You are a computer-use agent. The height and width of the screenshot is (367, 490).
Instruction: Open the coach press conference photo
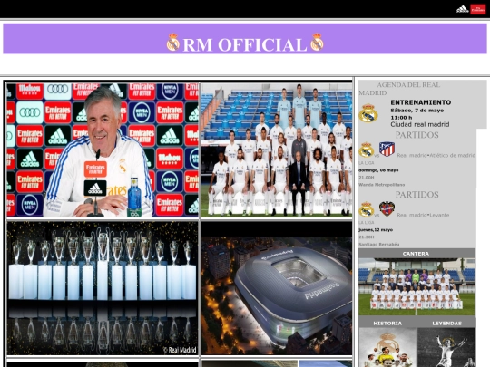(103, 150)
